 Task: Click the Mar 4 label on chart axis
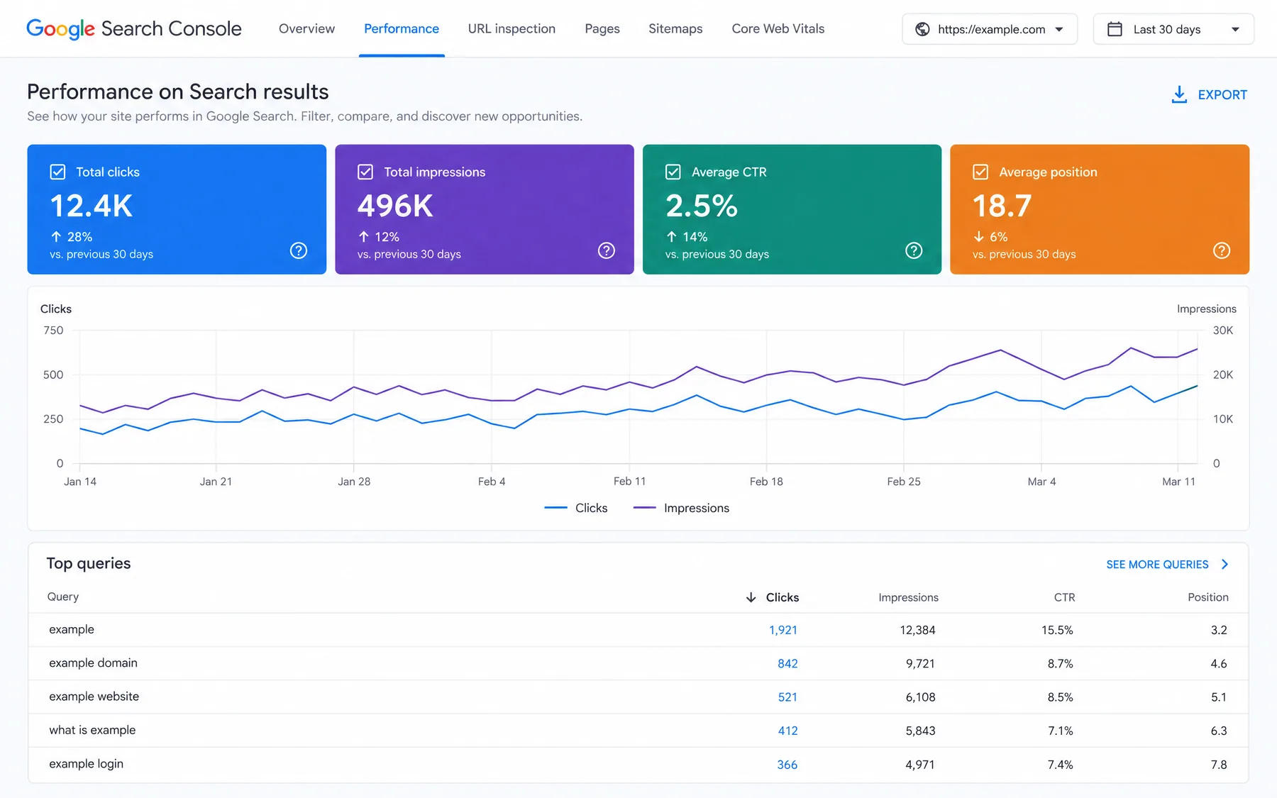click(x=1041, y=481)
